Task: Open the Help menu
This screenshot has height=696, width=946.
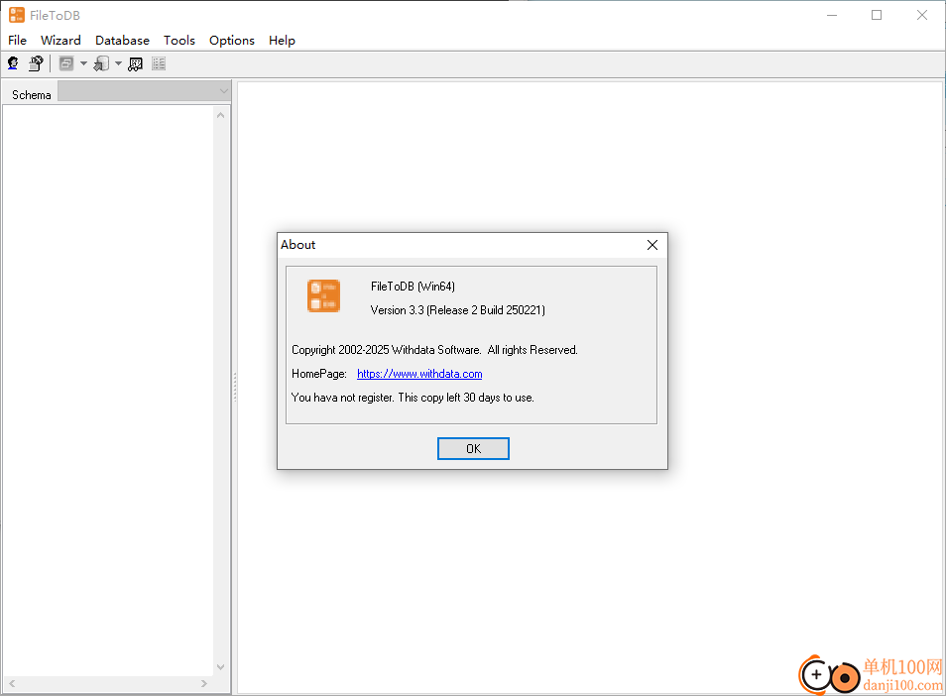Action: click(282, 41)
